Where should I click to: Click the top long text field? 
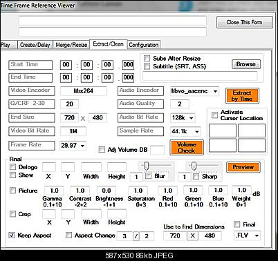pos(113,21)
